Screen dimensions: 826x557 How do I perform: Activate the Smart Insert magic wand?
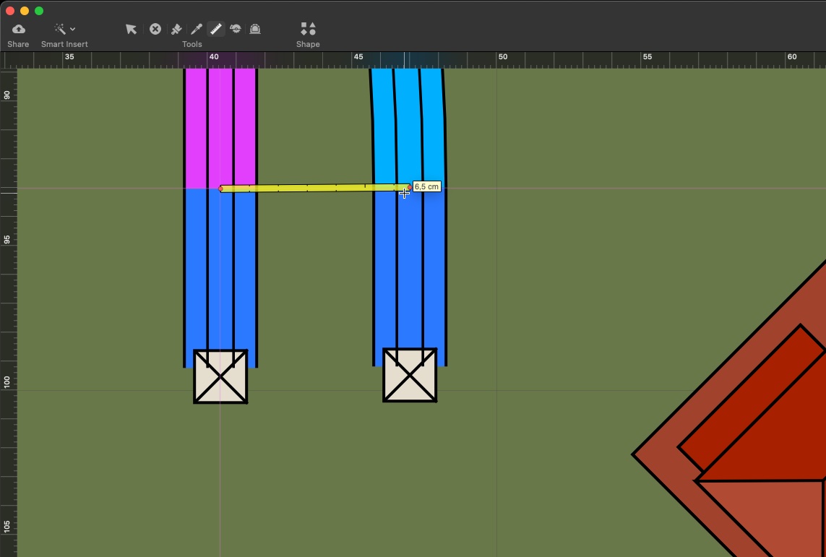point(59,29)
